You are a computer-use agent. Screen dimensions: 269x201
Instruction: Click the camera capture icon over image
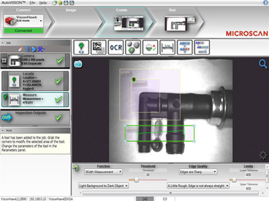pos(78,64)
